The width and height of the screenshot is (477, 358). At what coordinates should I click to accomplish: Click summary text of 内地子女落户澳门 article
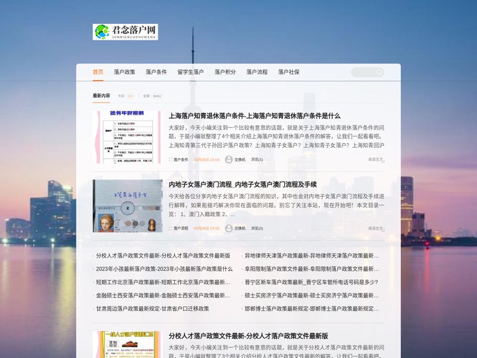(x=276, y=205)
